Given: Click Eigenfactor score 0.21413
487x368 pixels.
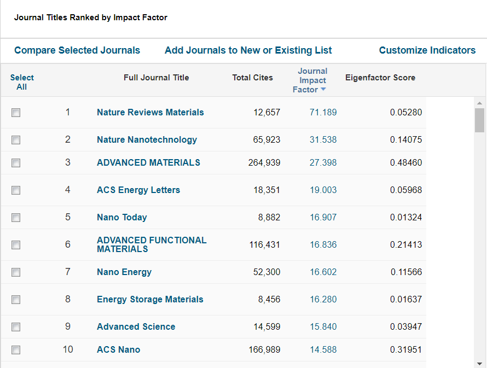Looking at the screenshot, I should 406,244.
